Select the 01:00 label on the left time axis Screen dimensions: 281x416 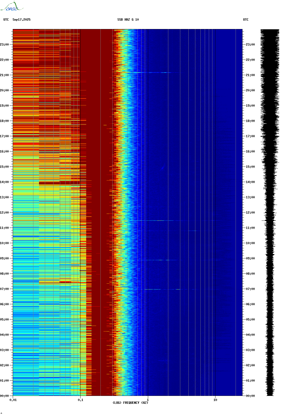pyautogui.click(x=4, y=381)
